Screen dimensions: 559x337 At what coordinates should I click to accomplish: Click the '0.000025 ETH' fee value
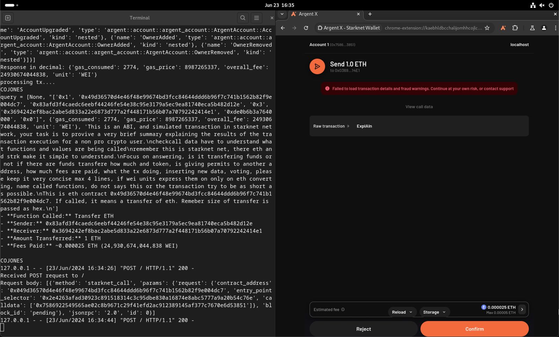501,307
